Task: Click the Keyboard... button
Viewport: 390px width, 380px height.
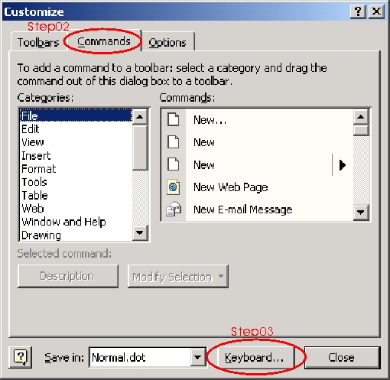Action: click(x=254, y=357)
